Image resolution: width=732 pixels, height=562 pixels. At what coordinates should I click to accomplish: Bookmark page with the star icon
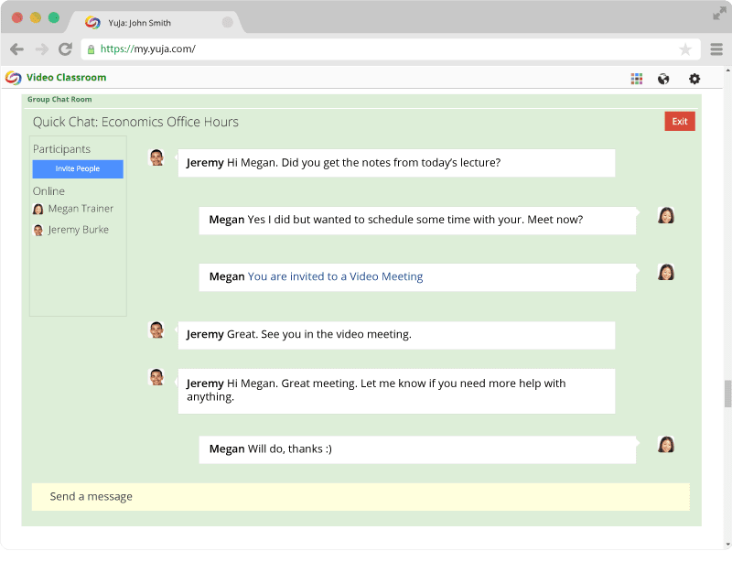point(684,49)
